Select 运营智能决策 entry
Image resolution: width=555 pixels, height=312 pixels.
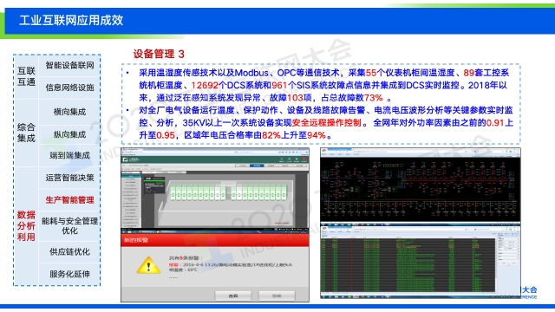(x=69, y=178)
